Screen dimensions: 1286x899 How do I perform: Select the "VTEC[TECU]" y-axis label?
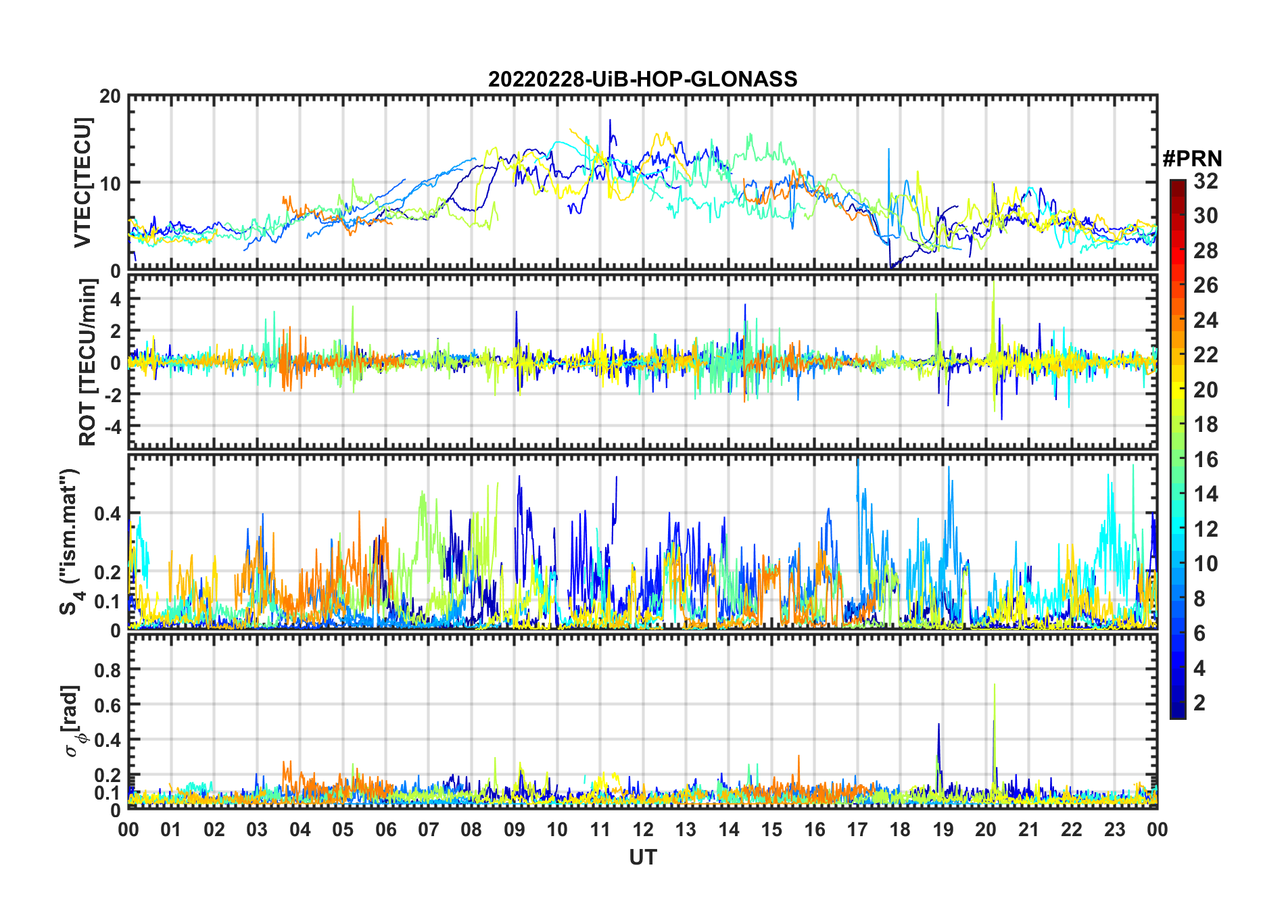coord(82,183)
